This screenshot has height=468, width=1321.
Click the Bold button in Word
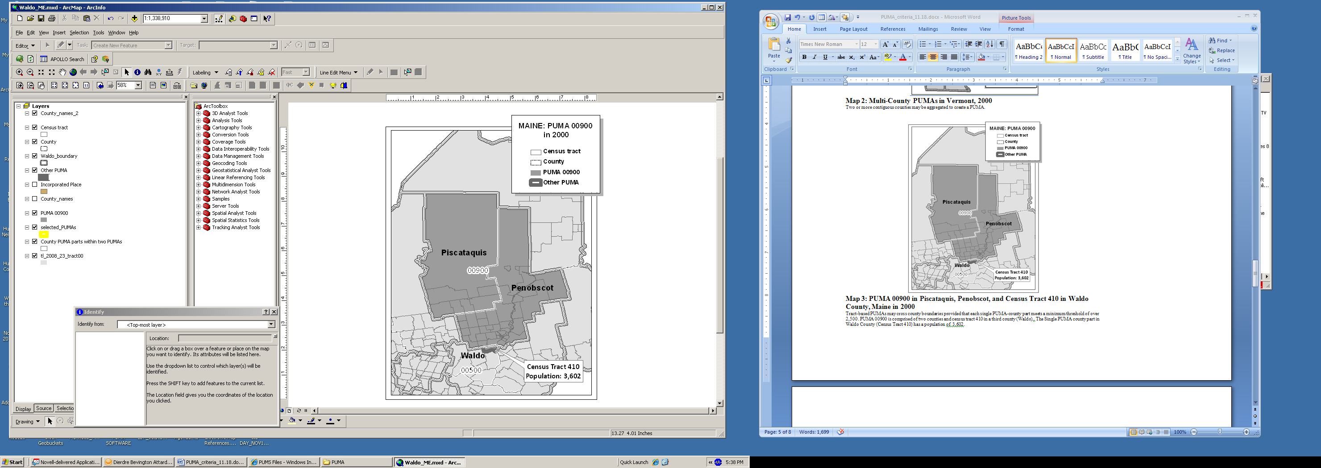[804, 57]
